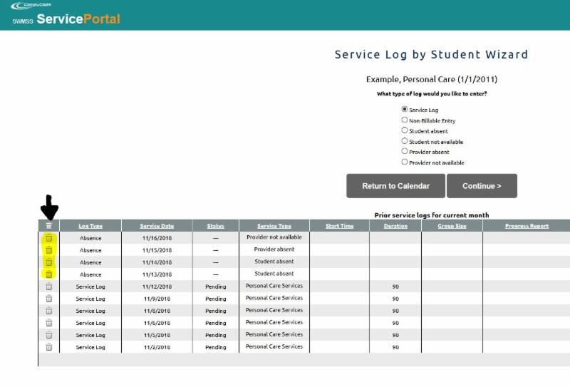
Task: Select the Student absent radio option
Action: tap(405, 130)
